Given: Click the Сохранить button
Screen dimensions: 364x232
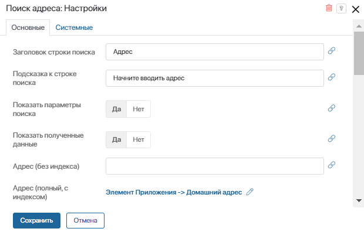Looking at the screenshot, I should point(36,220).
